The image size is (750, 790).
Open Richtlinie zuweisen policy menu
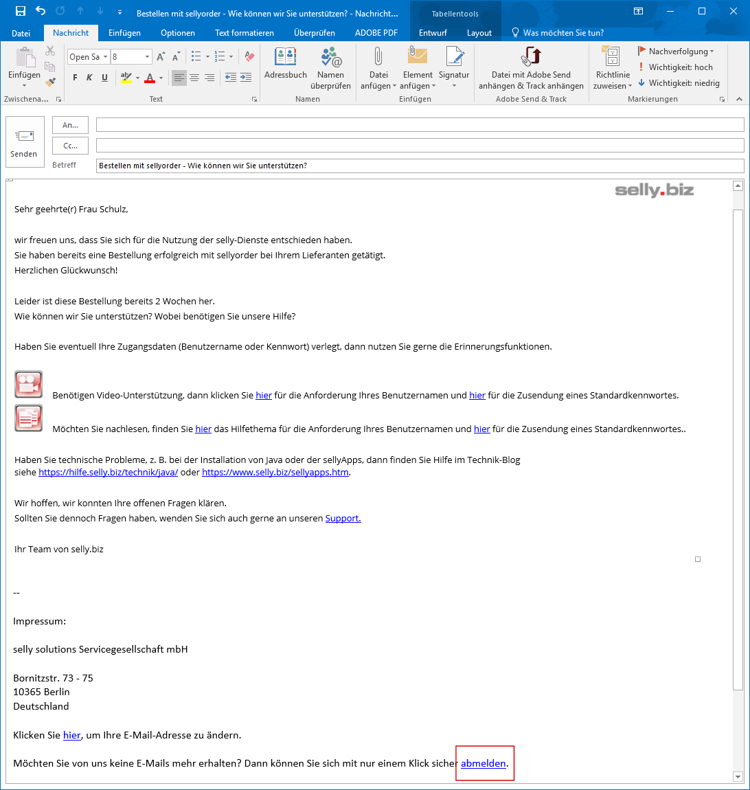(x=613, y=69)
